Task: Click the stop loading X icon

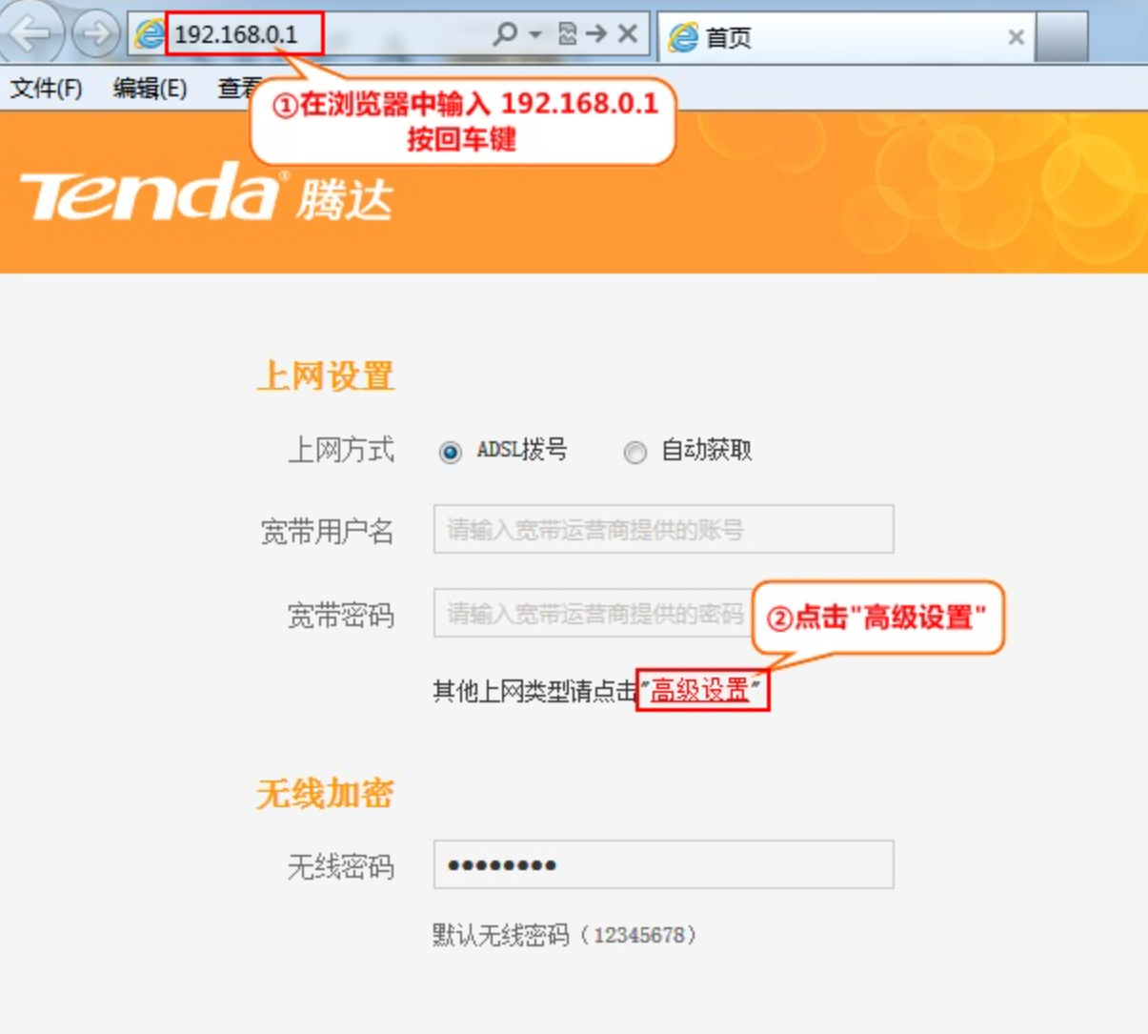Action: click(x=628, y=34)
